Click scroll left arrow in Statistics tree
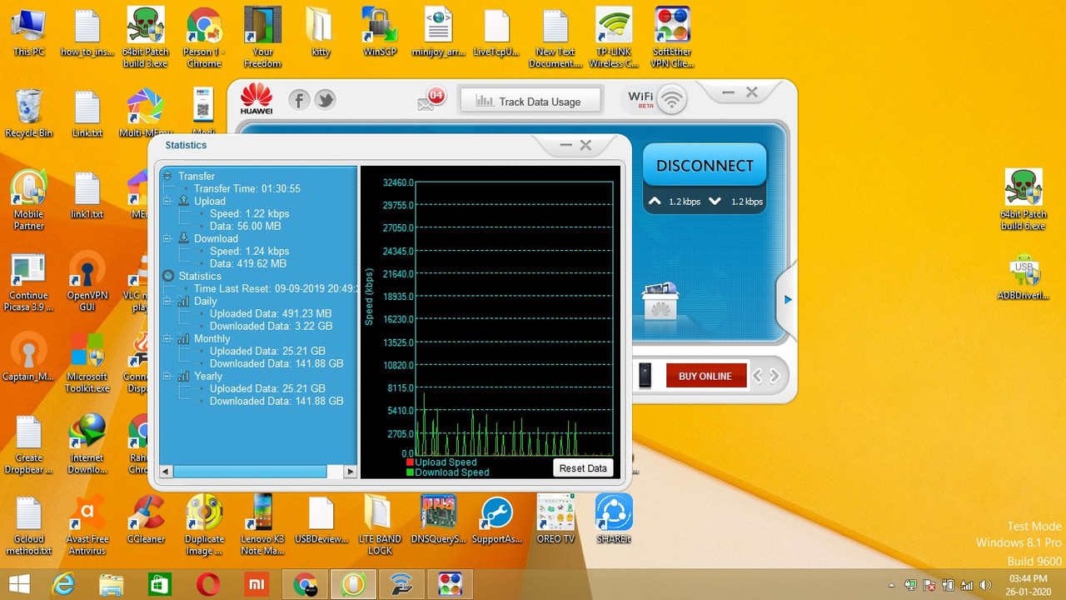The height and width of the screenshot is (600, 1066). (166, 472)
